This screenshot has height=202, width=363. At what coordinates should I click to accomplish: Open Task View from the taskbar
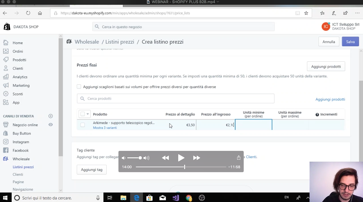[x=110, y=198]
